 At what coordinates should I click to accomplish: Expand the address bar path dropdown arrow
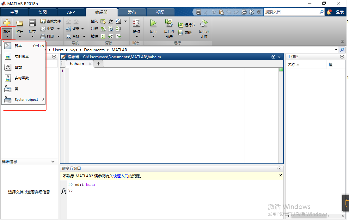click(x=336, y=50)
